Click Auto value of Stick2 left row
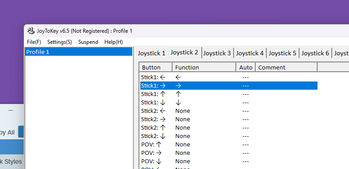The height and width of the screenshot is (169, 349). pyautogui.click(x=245, y=111)
